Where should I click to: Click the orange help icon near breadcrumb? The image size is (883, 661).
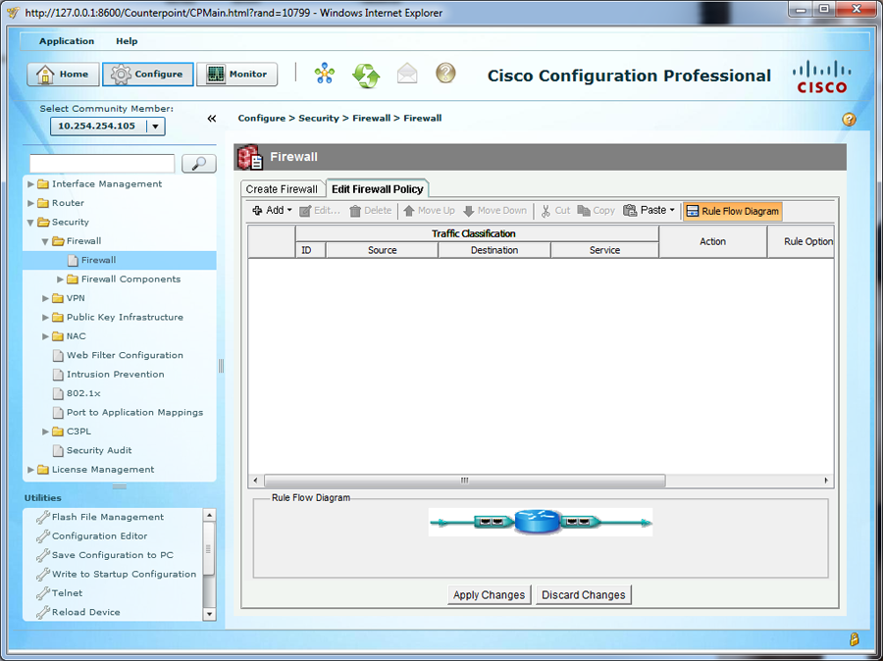coord(850,120)
